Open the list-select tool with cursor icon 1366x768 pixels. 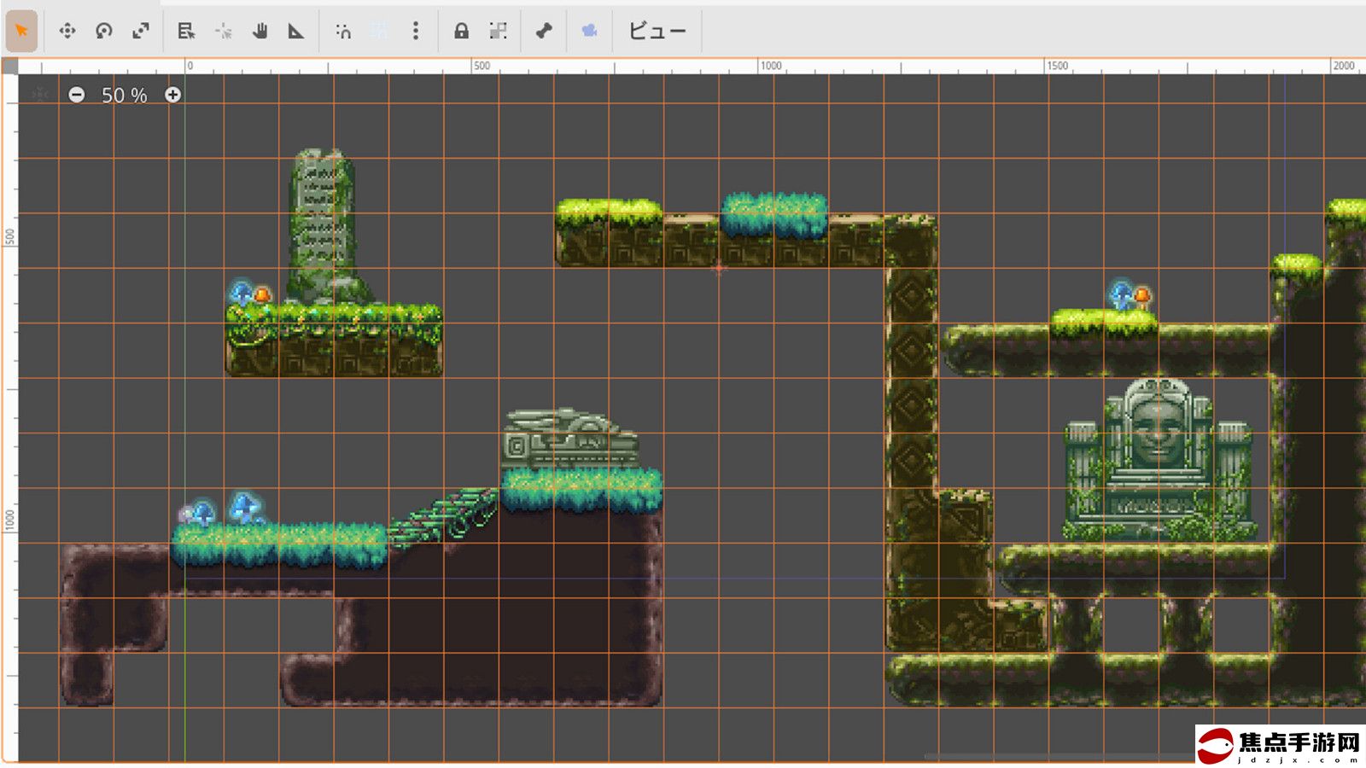[186, 32]
